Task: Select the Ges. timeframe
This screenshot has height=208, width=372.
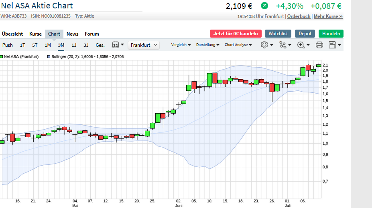Action: pos(100,45)
